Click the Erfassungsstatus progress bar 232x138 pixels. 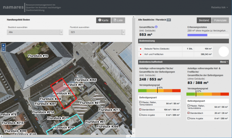point(207,35)
